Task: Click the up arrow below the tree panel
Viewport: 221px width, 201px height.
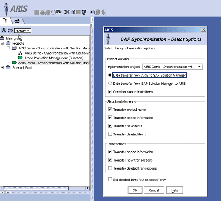Action: 3,193
